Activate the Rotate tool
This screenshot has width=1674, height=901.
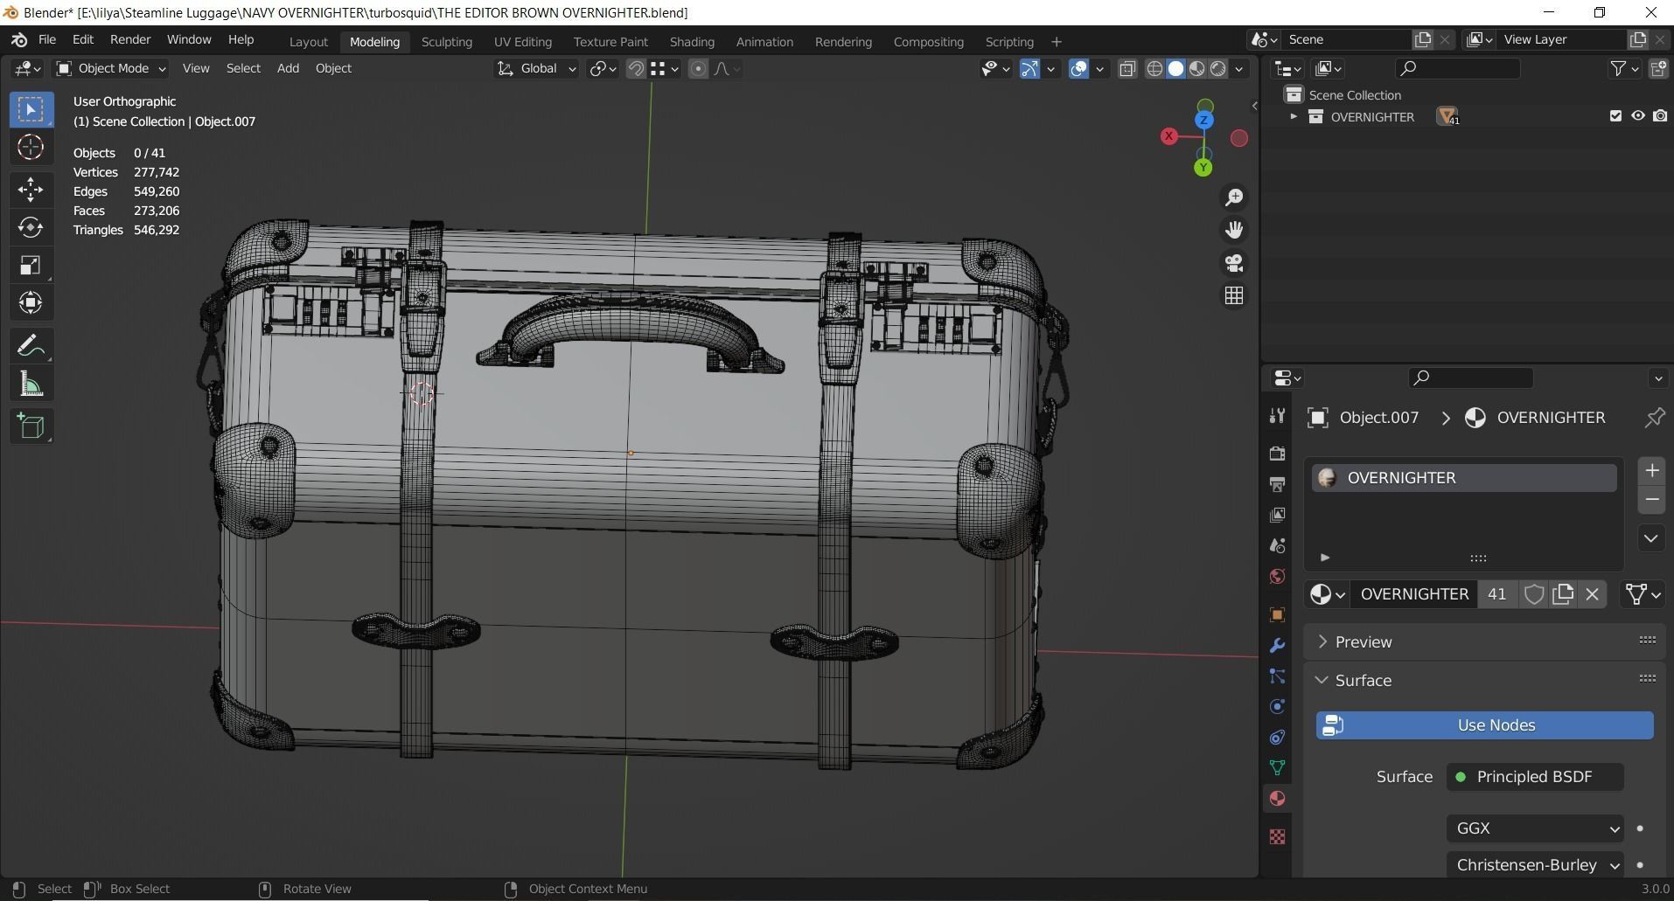(31, 227)
